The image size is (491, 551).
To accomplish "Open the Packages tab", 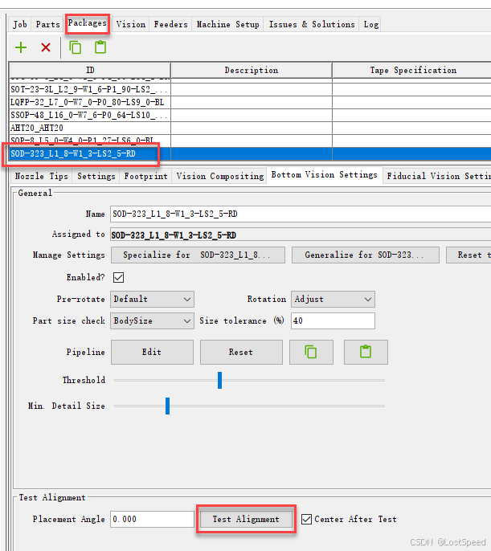I will point(87,23).
